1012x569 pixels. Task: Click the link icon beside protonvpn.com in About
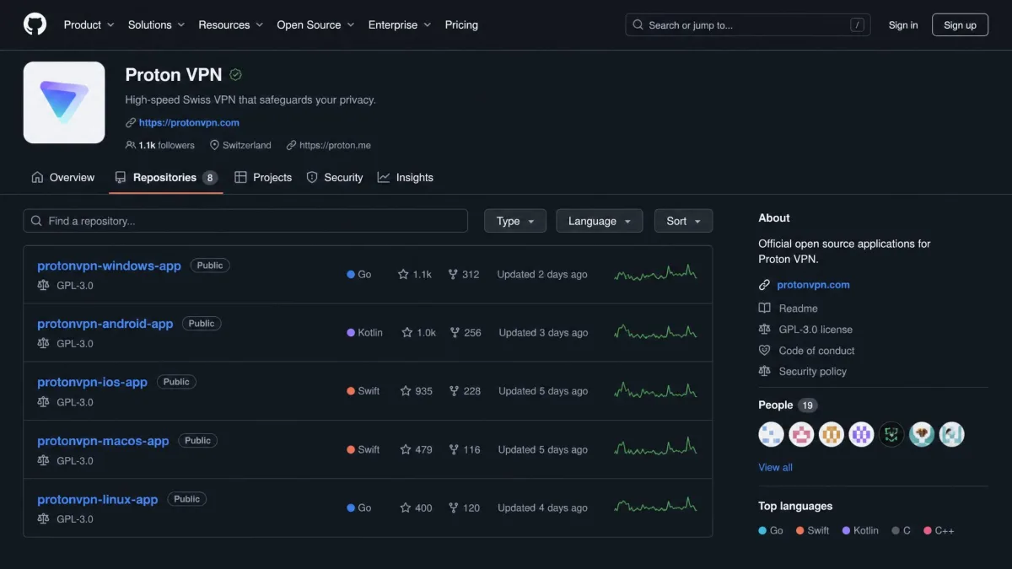(765, 285)
